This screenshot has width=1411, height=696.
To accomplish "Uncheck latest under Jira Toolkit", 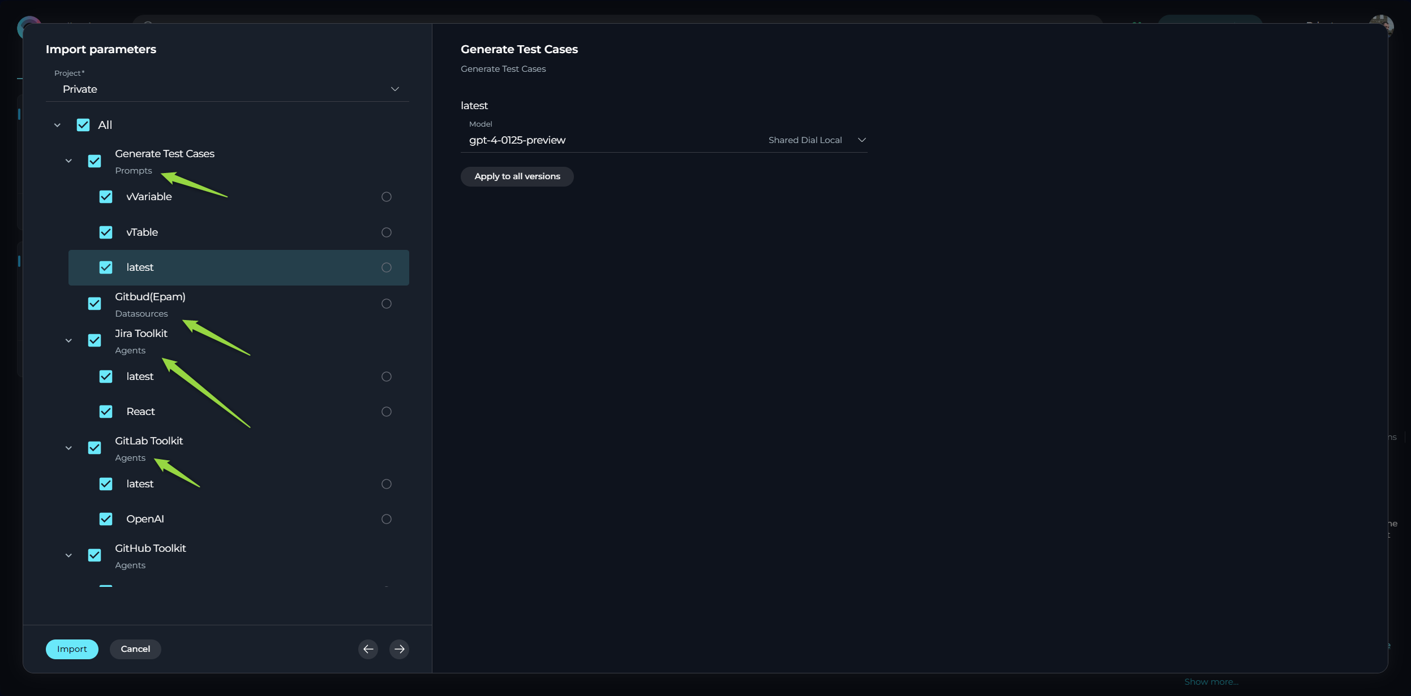I will 106,377.
